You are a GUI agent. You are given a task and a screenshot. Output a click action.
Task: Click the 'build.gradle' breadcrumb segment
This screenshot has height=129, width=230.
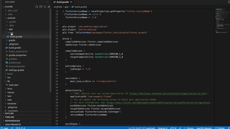point(80,7)
